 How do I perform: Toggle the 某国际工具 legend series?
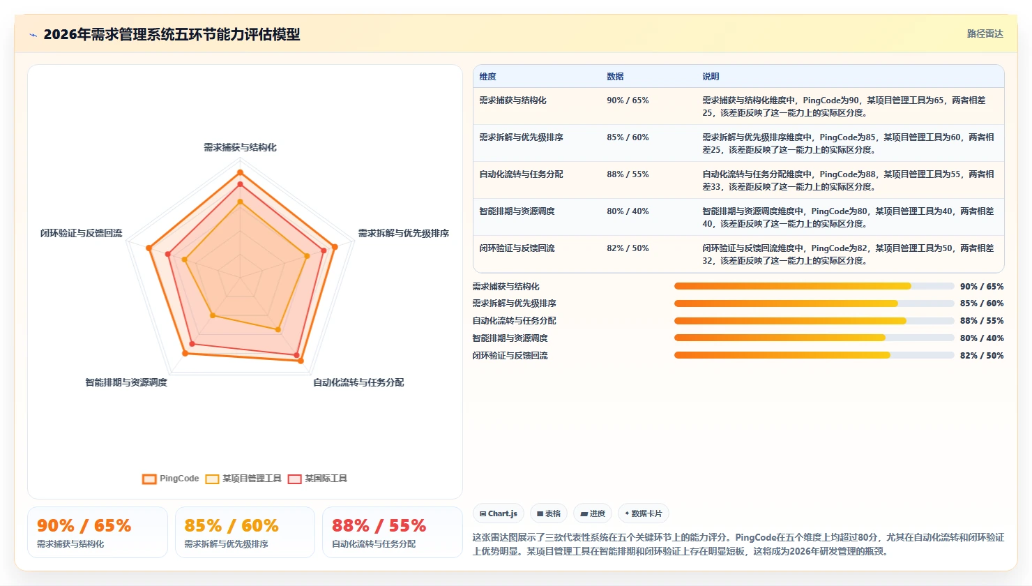(317, 479)
